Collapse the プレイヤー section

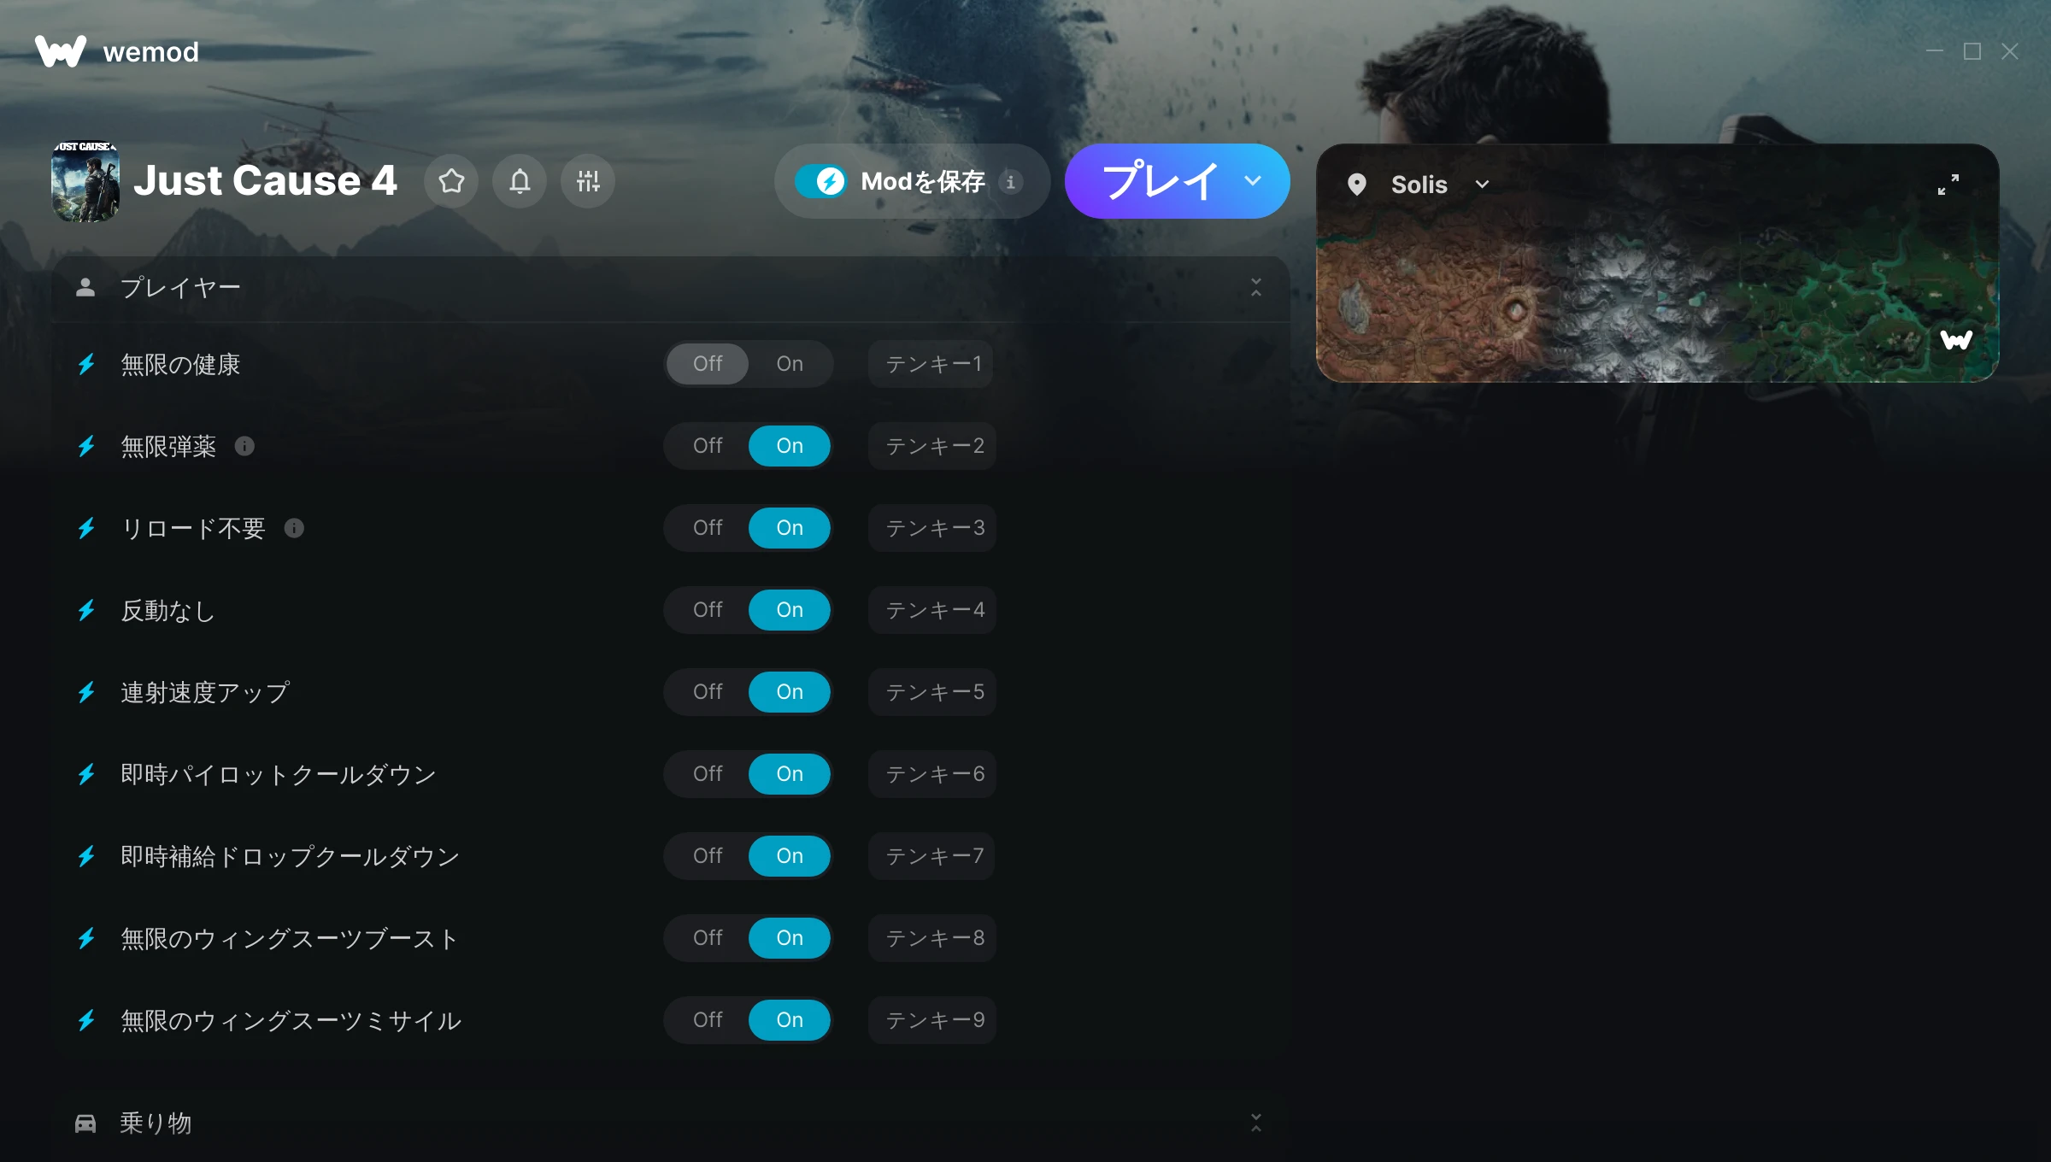point(1256,287)
